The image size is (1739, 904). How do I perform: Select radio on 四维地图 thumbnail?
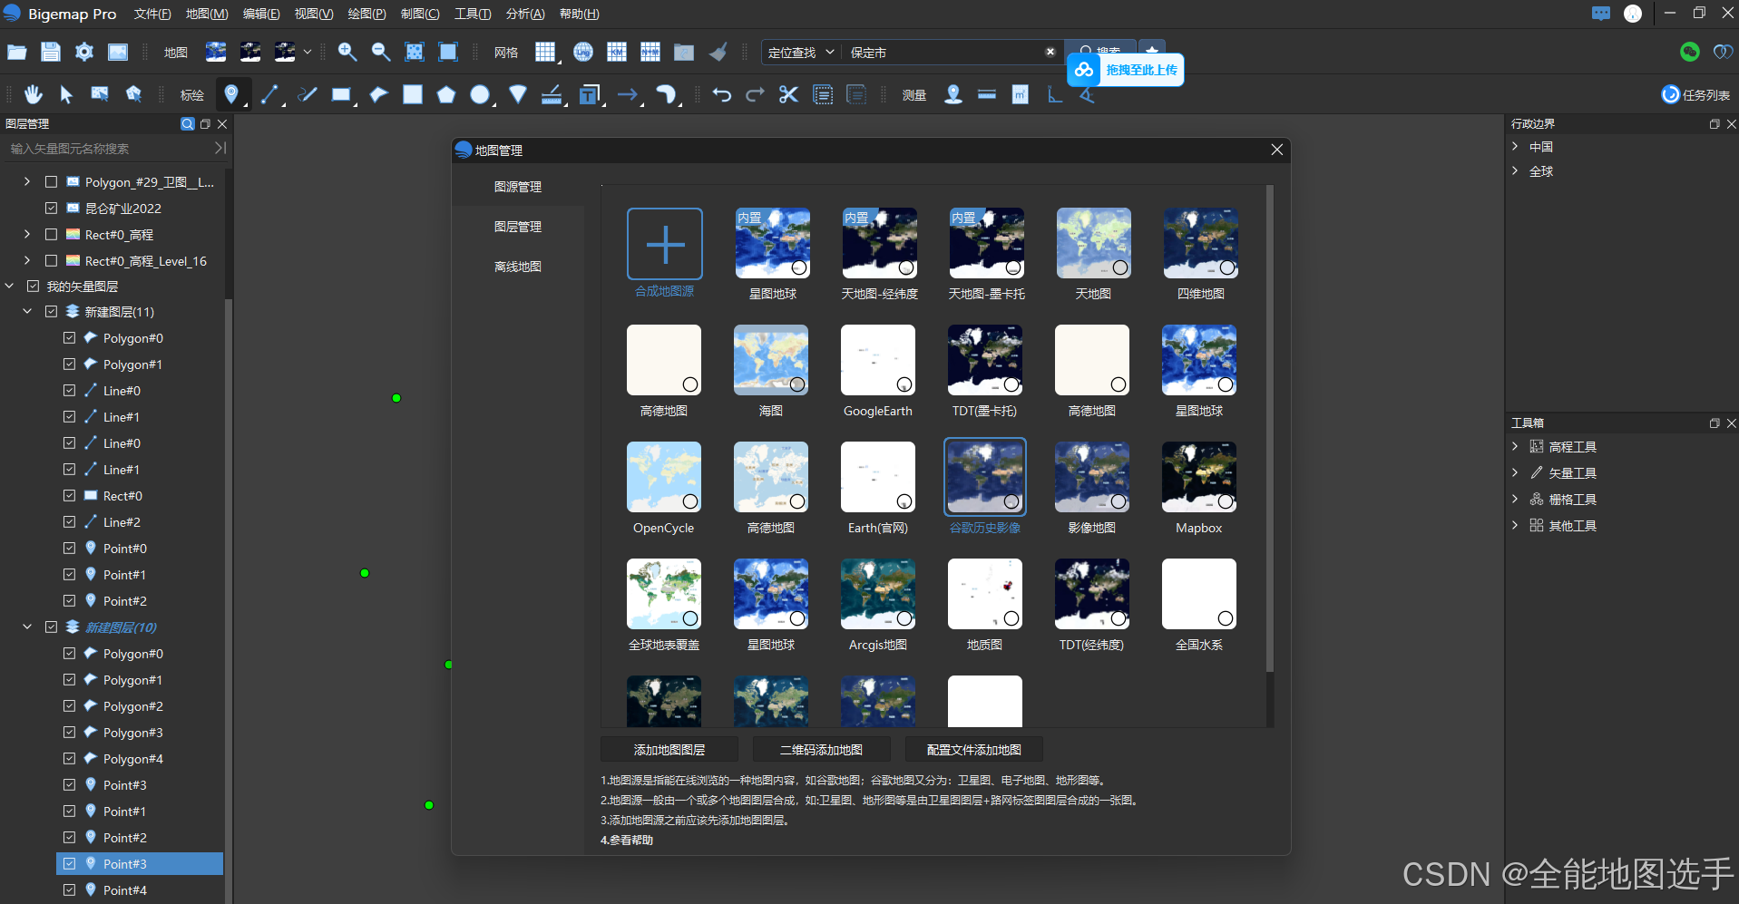click(1226, 267)
